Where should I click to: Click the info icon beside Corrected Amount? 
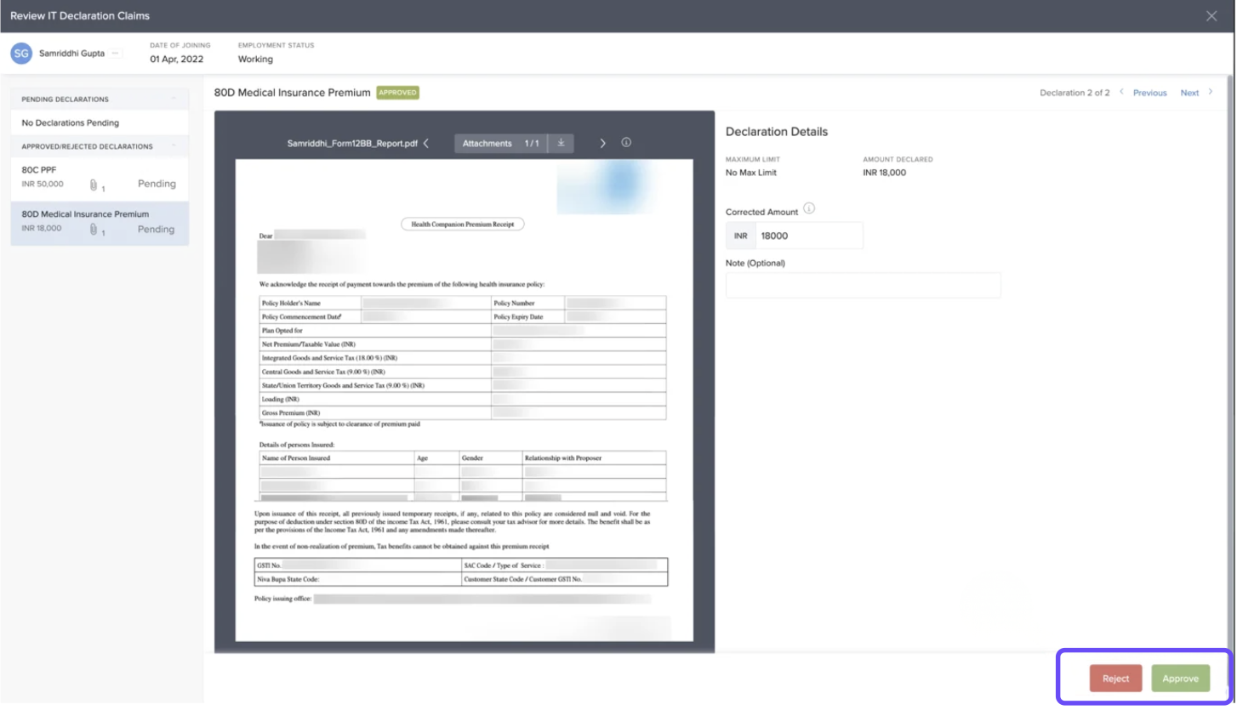[809, 209]
